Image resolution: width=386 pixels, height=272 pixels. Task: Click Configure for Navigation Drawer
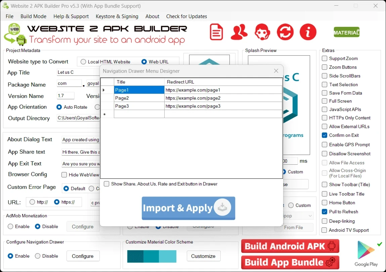pyautogui.click(x=83, y=256)
